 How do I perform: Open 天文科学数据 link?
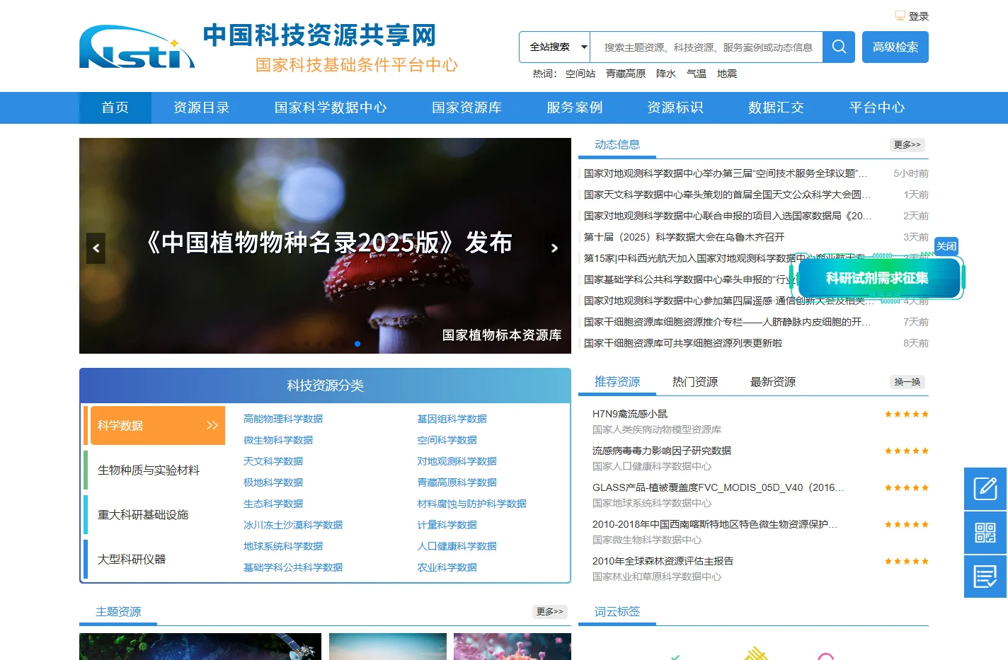point(273,461)
